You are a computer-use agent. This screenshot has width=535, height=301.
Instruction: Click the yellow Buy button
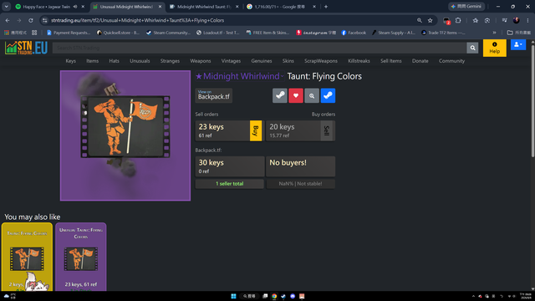[256, 130]
